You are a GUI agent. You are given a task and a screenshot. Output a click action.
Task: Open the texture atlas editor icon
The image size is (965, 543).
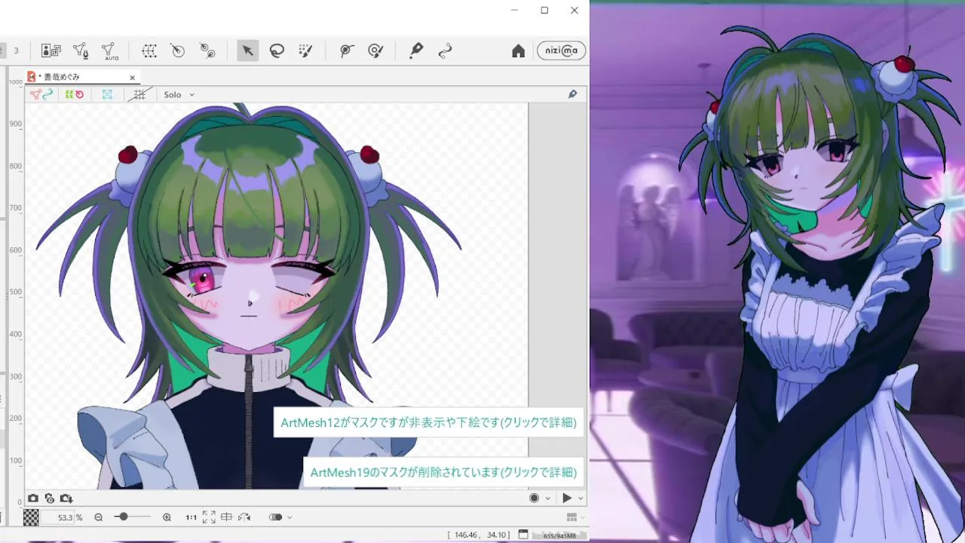coord(51,51)
